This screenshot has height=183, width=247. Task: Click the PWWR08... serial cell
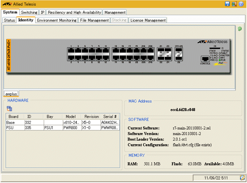pyautogui.click(x=110, y=127)
